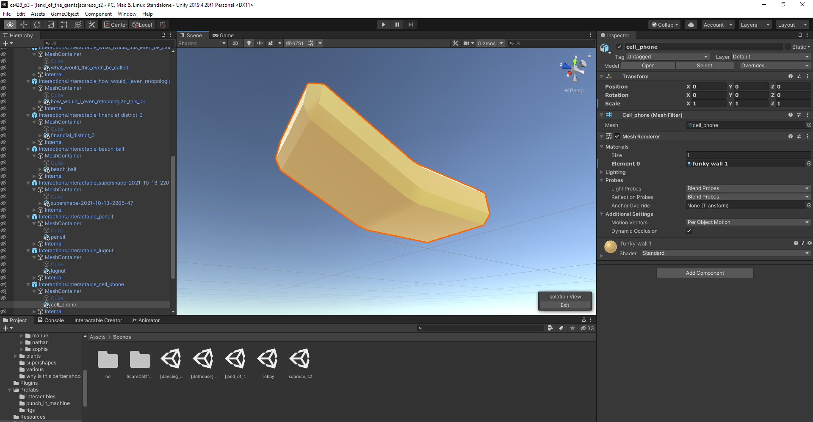813x422 pixels.
Task: Toggle Dynamic Occlusion checkbox
Action: click(689, 231)
